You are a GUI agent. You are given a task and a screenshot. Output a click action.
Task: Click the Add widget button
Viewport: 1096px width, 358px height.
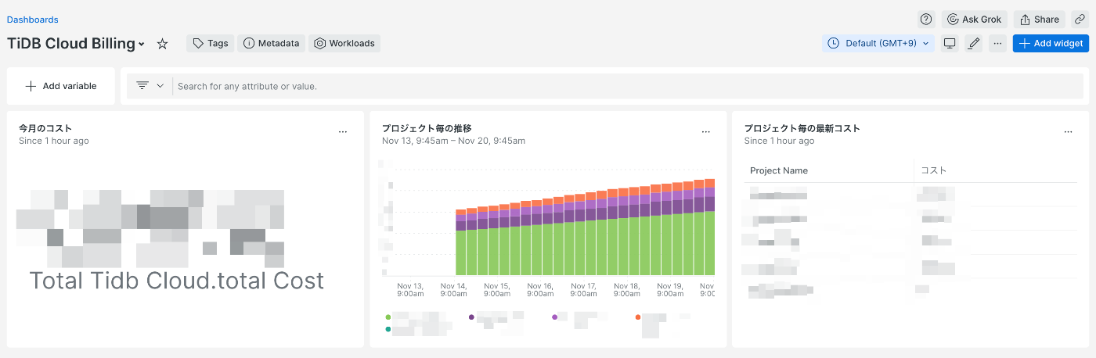tap(1051, 44)
